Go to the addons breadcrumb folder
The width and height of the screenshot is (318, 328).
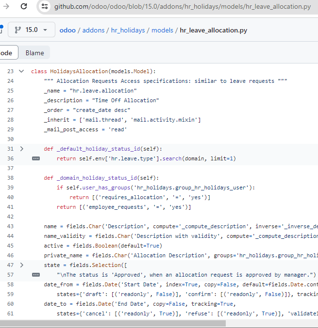tap(93, 30)
